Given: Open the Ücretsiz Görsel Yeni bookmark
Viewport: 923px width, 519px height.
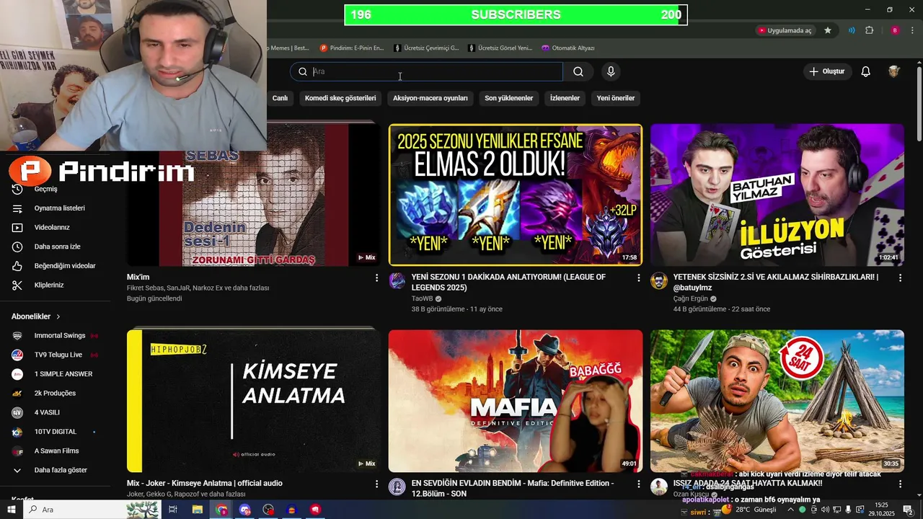Looking at the screenshot, I should click(500, 48).
